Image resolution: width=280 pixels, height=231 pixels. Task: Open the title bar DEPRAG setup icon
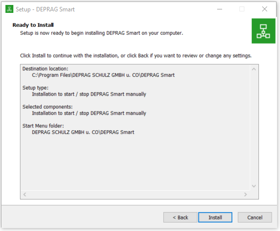click(x=9, y=9)
